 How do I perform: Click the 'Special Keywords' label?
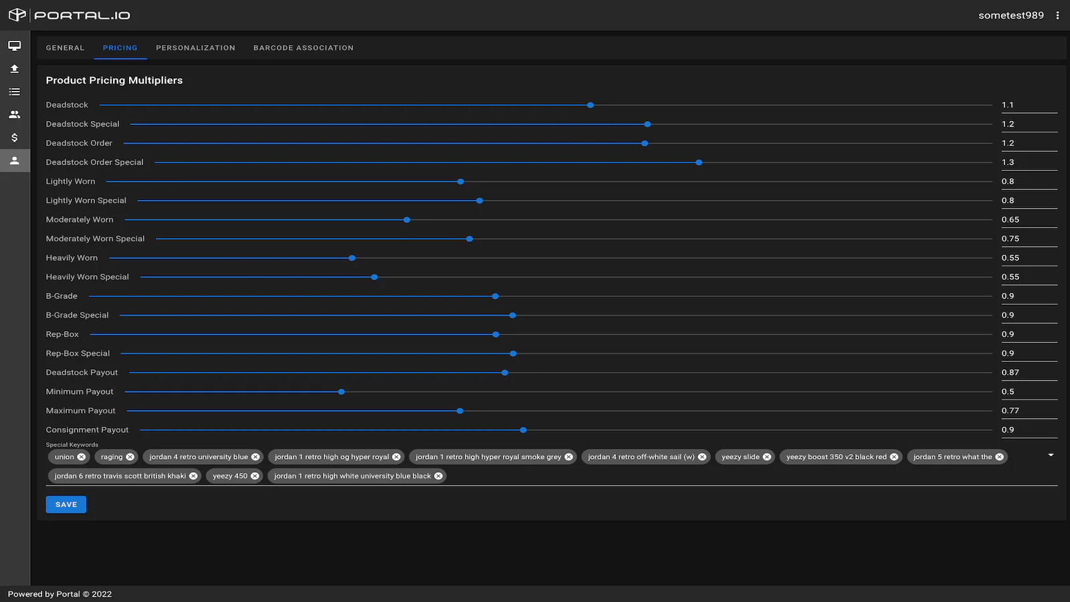pos(72,445)
